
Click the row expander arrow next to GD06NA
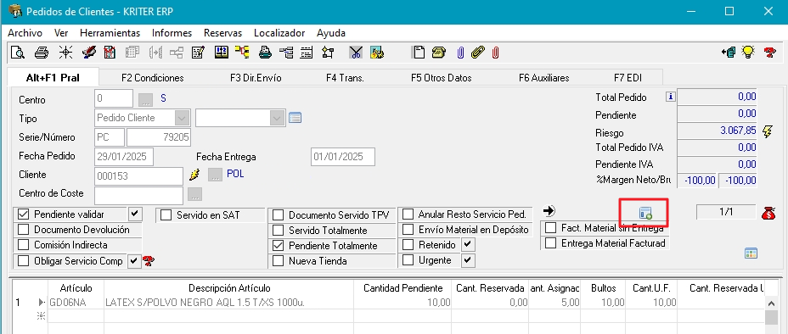tap(42, 303)
